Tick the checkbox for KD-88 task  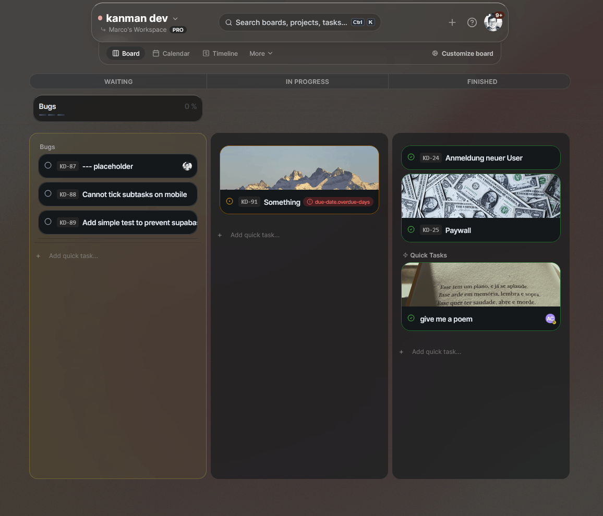tap(48, 194)
